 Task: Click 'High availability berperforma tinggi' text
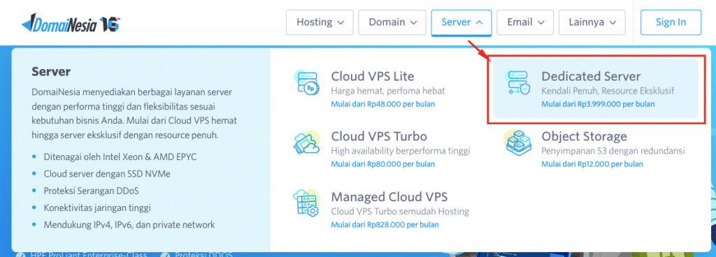click(401, 151)
